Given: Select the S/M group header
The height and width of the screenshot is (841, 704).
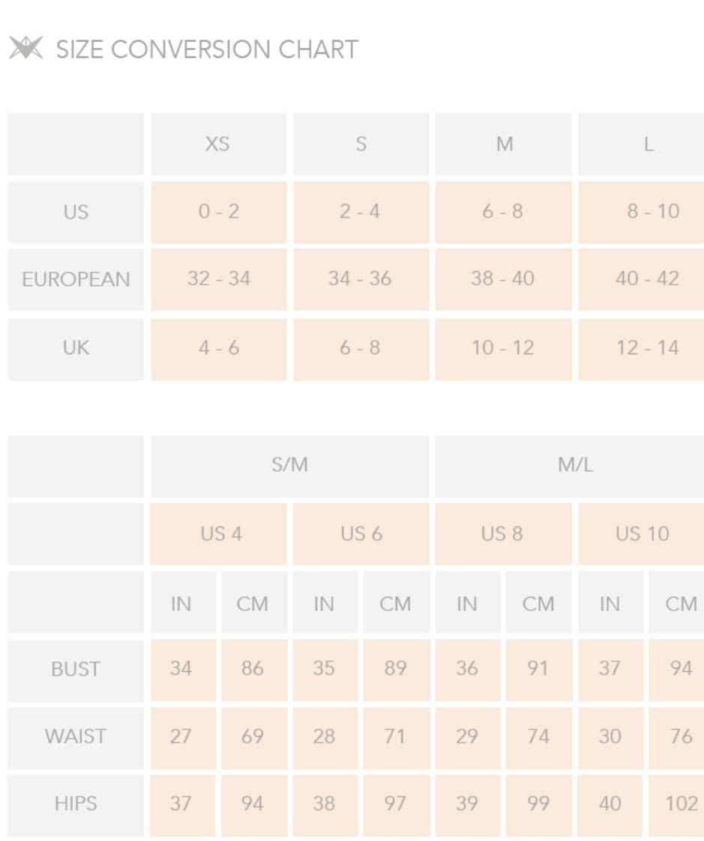Looking at the screenshot, I should (290, 466).
